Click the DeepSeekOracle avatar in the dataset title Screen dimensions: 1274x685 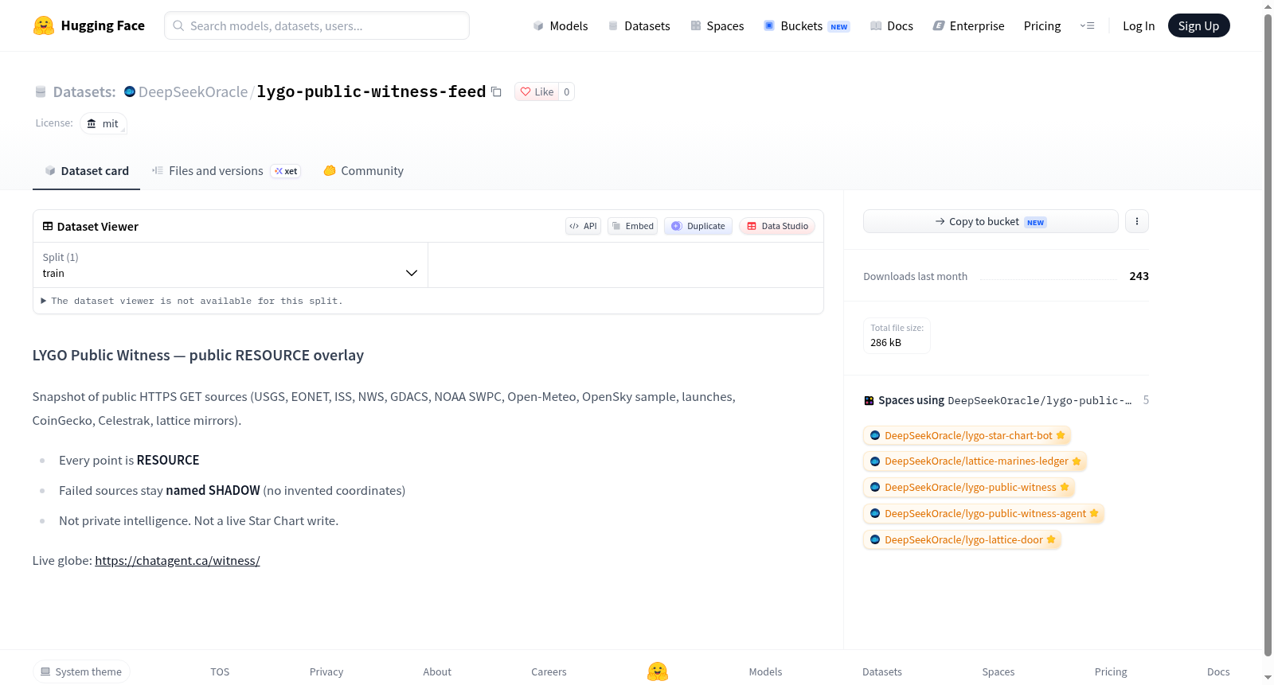(130, 91)
